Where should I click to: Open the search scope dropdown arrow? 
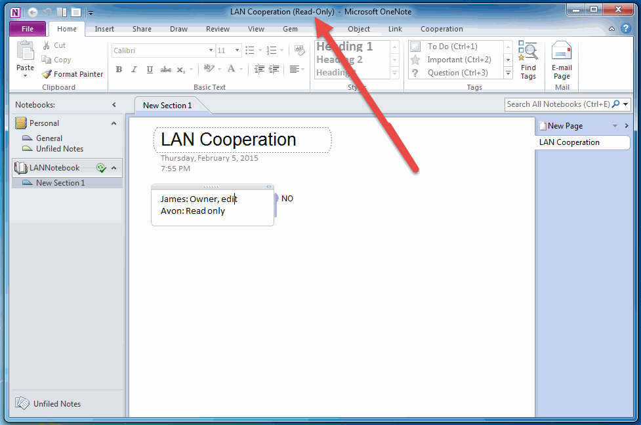pos(625,104)
